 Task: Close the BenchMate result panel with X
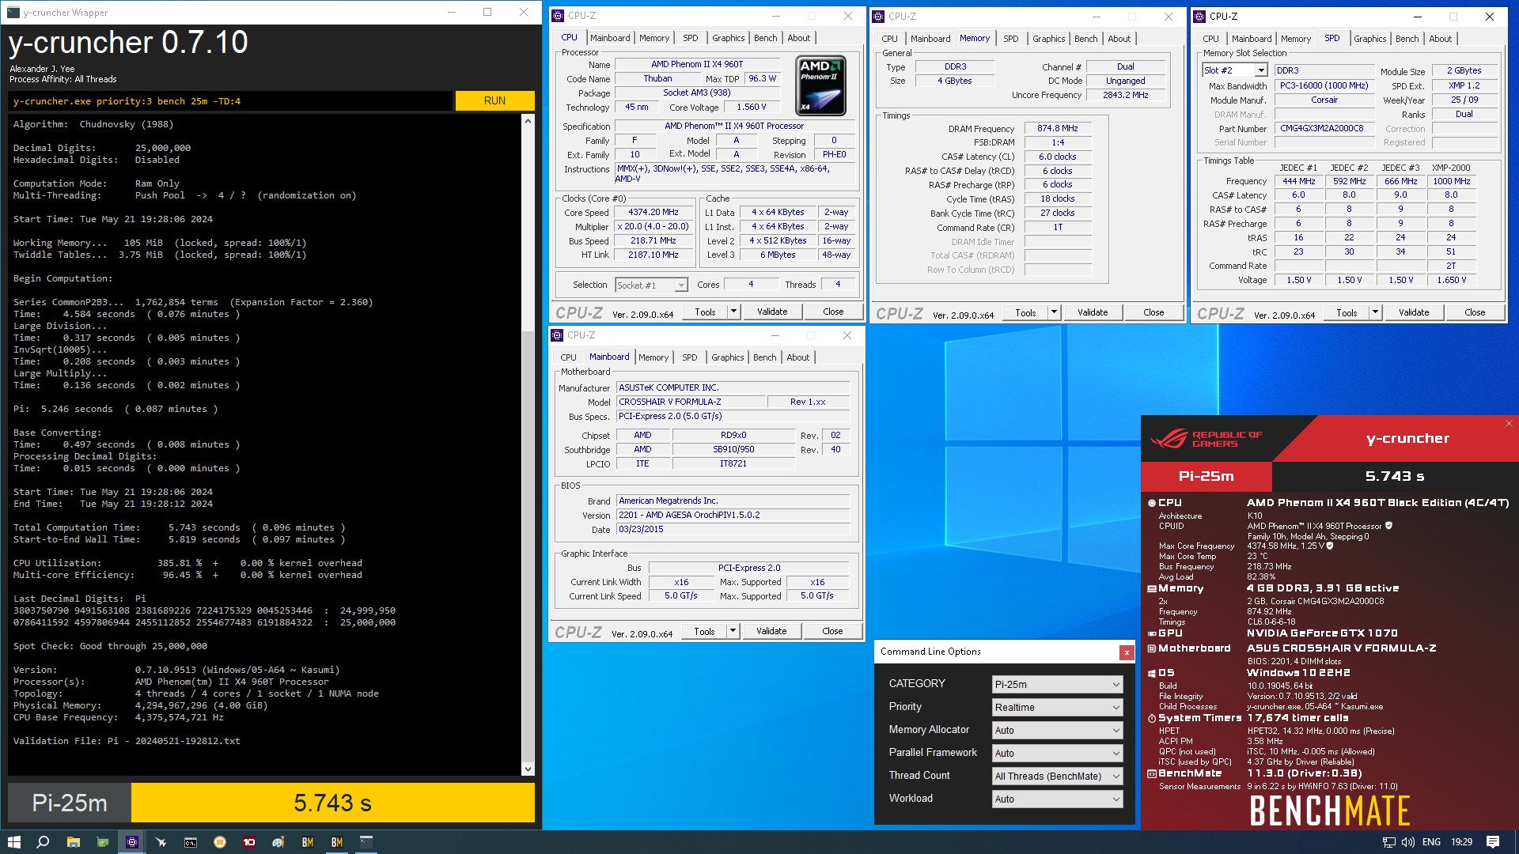[1509, 424]
